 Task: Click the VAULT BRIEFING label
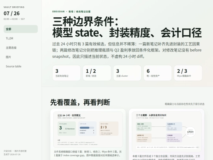[14, 7]
